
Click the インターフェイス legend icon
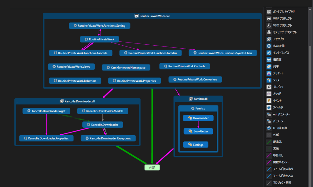[x=268, y=53]
